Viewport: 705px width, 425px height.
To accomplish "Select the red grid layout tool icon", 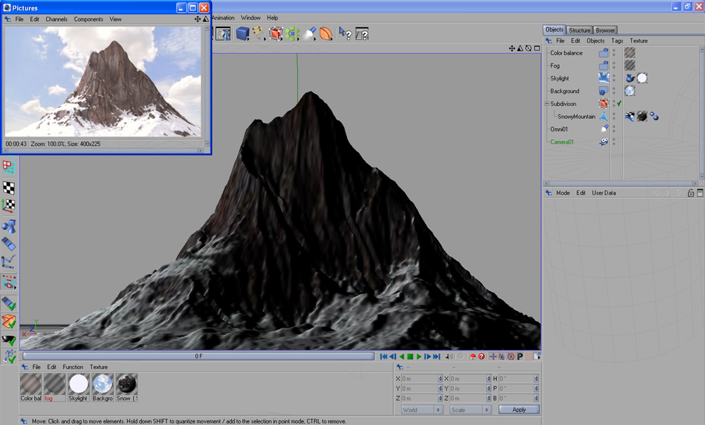I will (9, 168).
